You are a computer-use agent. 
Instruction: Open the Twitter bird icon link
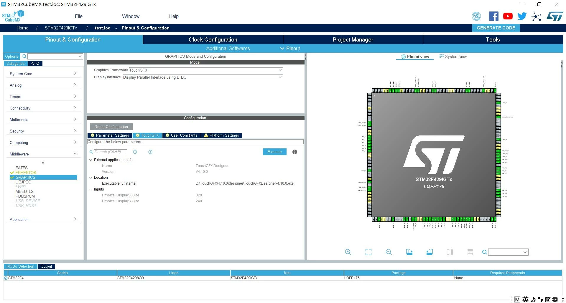pyautogui.click(x=522, y=16)
